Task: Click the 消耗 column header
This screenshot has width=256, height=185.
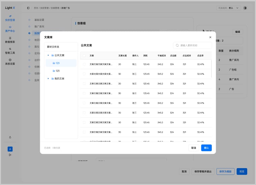Action: [145, 56]
